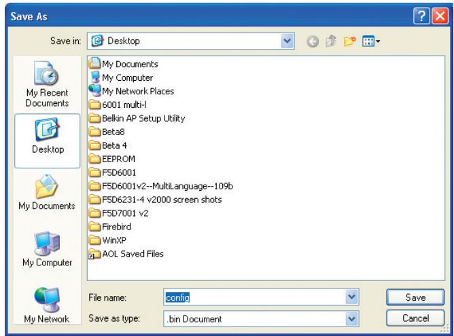Click the F5D6231-4 v2000 screen shots text
454x336 pixels.
coord(162,200)
